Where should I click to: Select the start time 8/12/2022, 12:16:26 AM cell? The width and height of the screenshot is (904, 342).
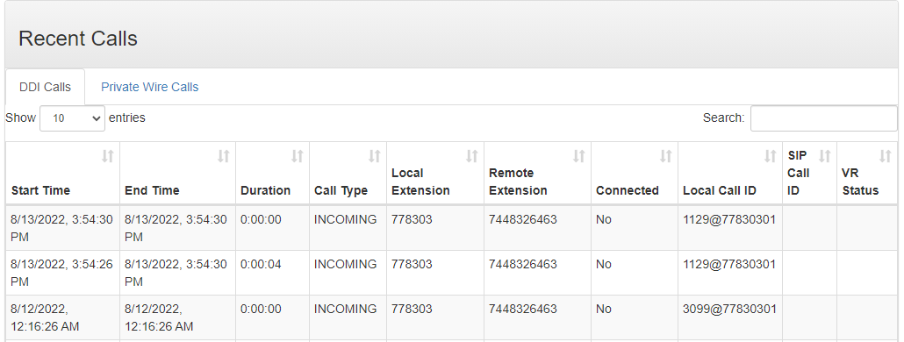pos(62,317)
